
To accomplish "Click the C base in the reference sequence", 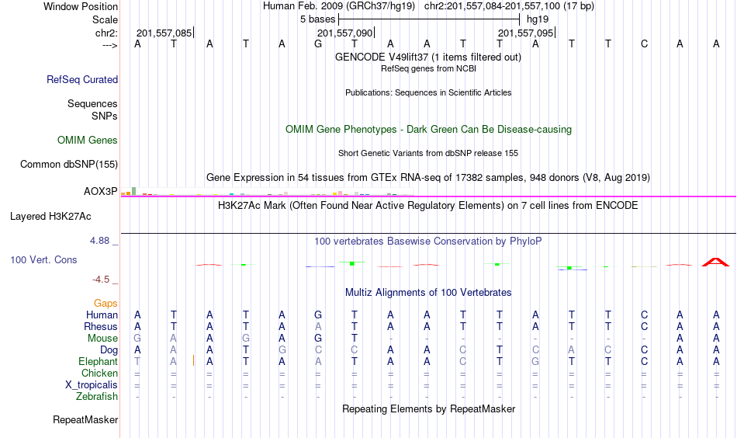I will 644,43.
